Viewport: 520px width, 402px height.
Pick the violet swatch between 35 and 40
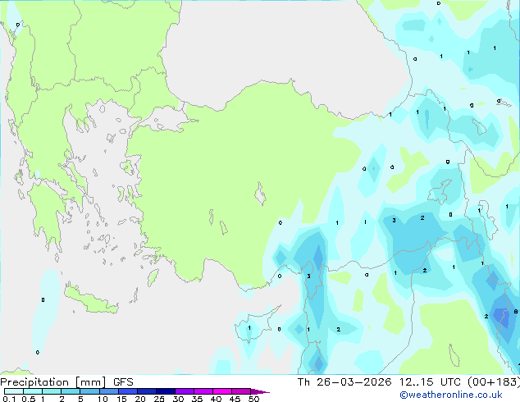203,391
